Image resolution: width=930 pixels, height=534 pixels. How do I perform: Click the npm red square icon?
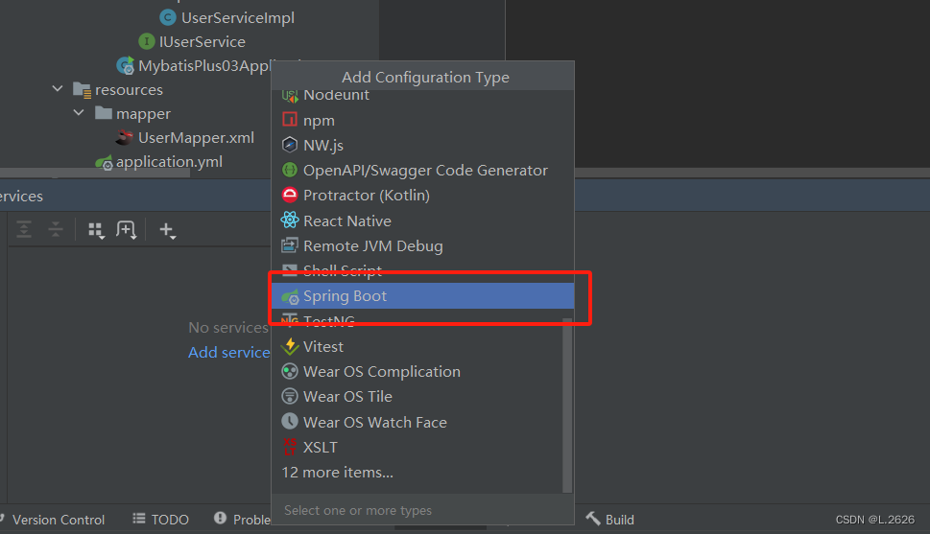click(x=290, y=120)
